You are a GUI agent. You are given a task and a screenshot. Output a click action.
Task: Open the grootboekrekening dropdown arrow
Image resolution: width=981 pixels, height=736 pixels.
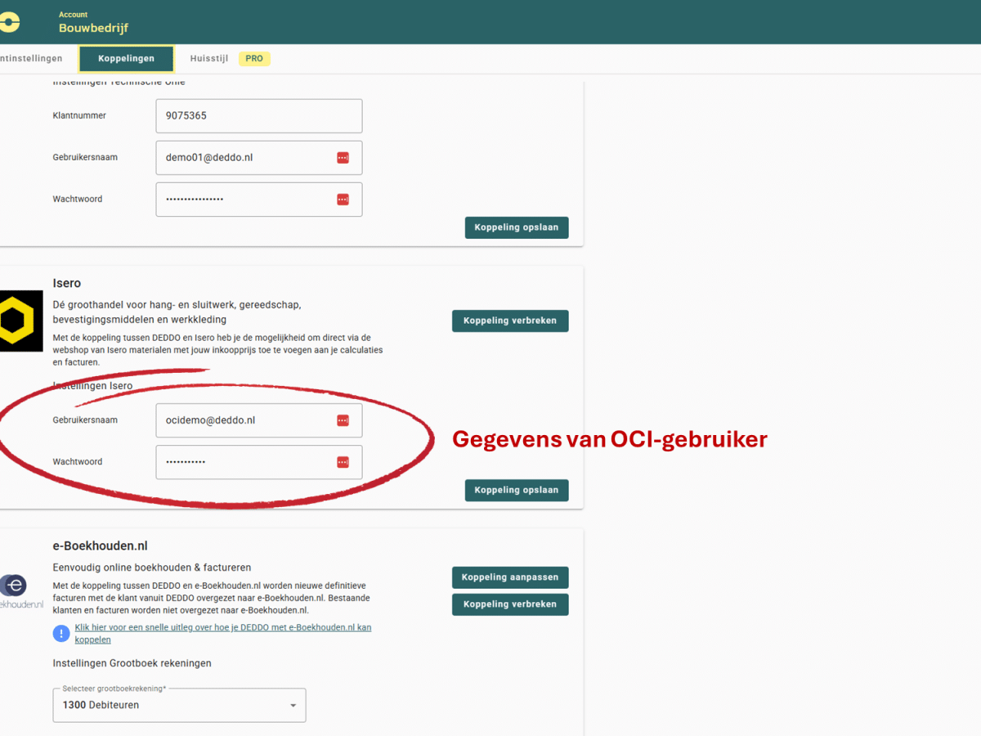(293, 706)
